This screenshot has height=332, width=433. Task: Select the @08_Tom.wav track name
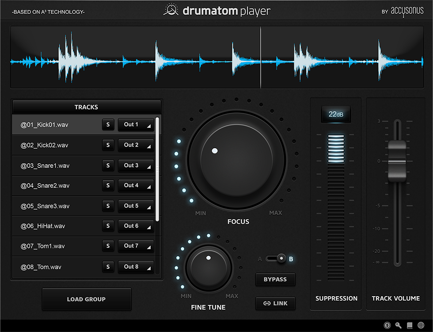pyautogui.click(x=41, y=267)
